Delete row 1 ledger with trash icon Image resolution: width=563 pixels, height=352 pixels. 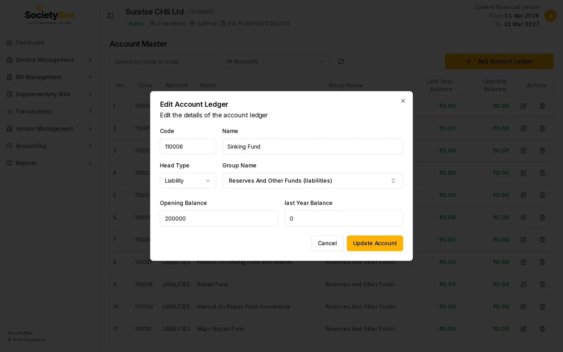point(542,106)
